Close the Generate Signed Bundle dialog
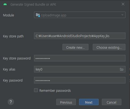Viewport: 130px width, 109px height. [x=123, y=4]
